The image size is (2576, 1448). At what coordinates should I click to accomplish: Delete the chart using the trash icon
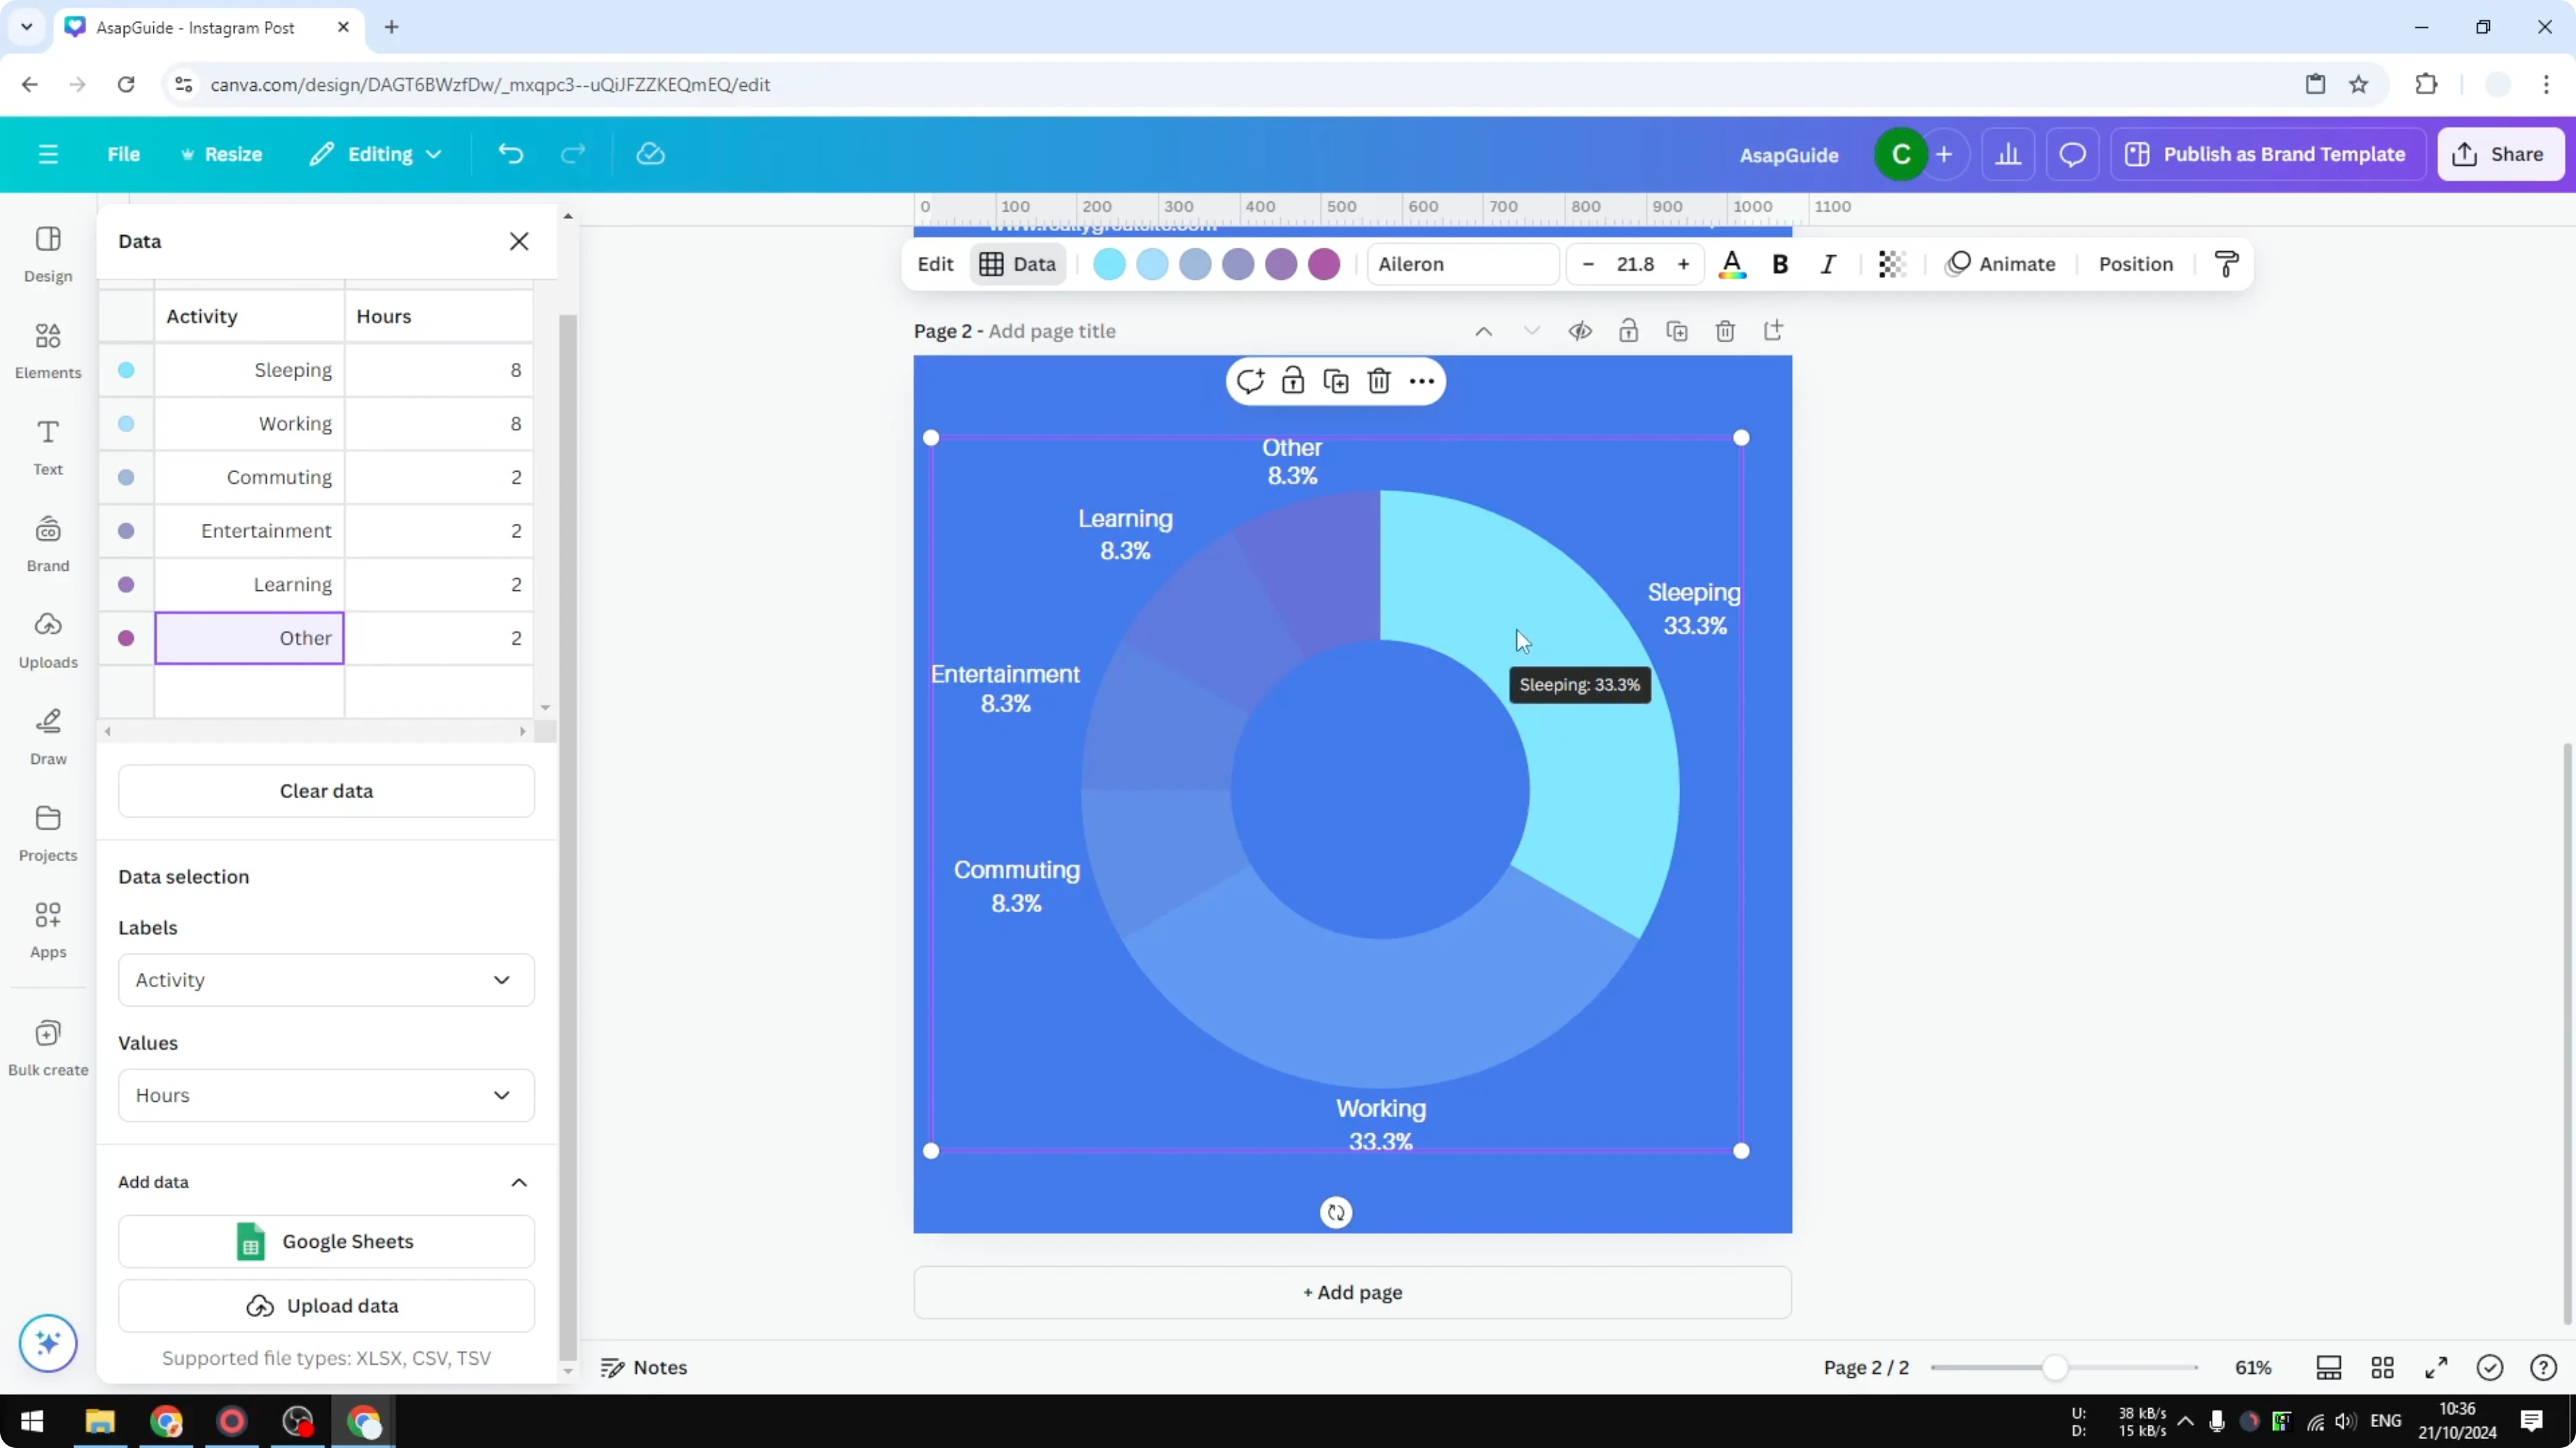[1379, 381]
